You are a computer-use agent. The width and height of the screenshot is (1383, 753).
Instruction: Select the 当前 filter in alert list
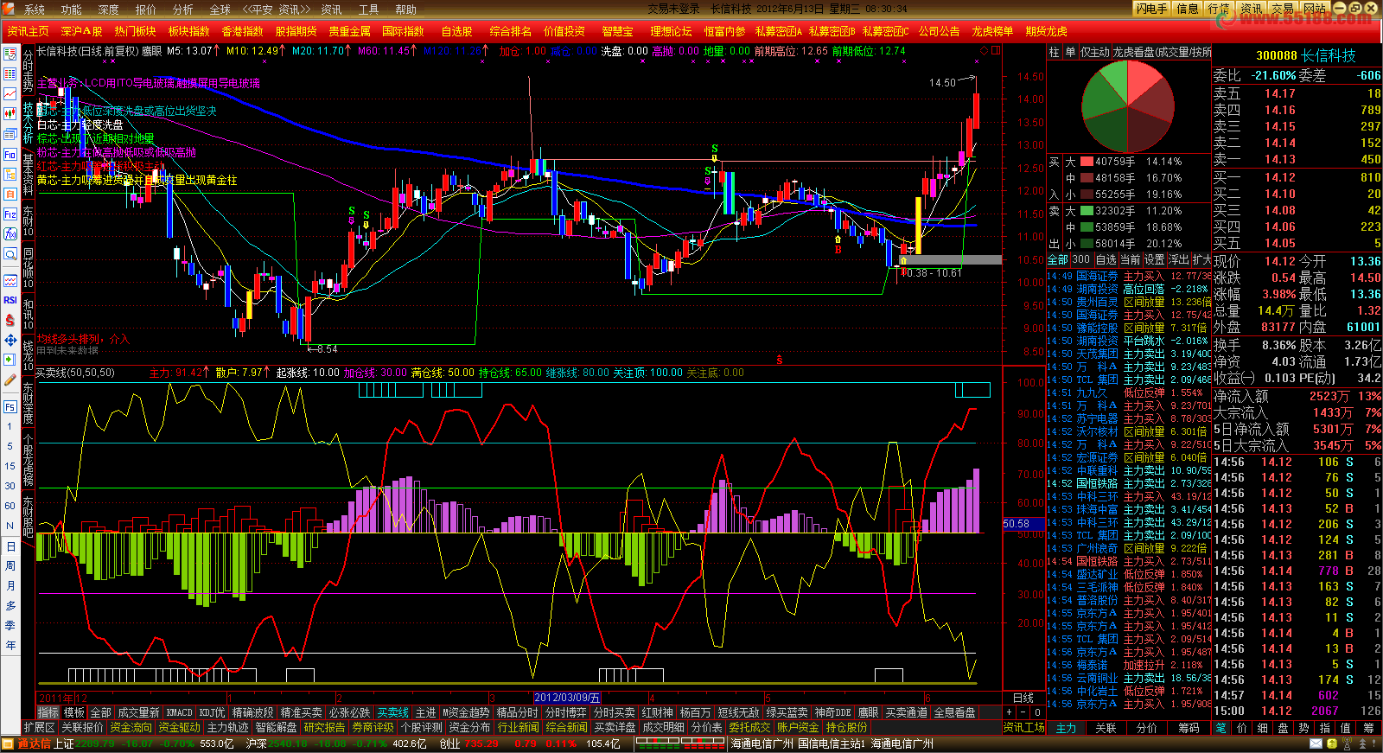pos(1130,259)
